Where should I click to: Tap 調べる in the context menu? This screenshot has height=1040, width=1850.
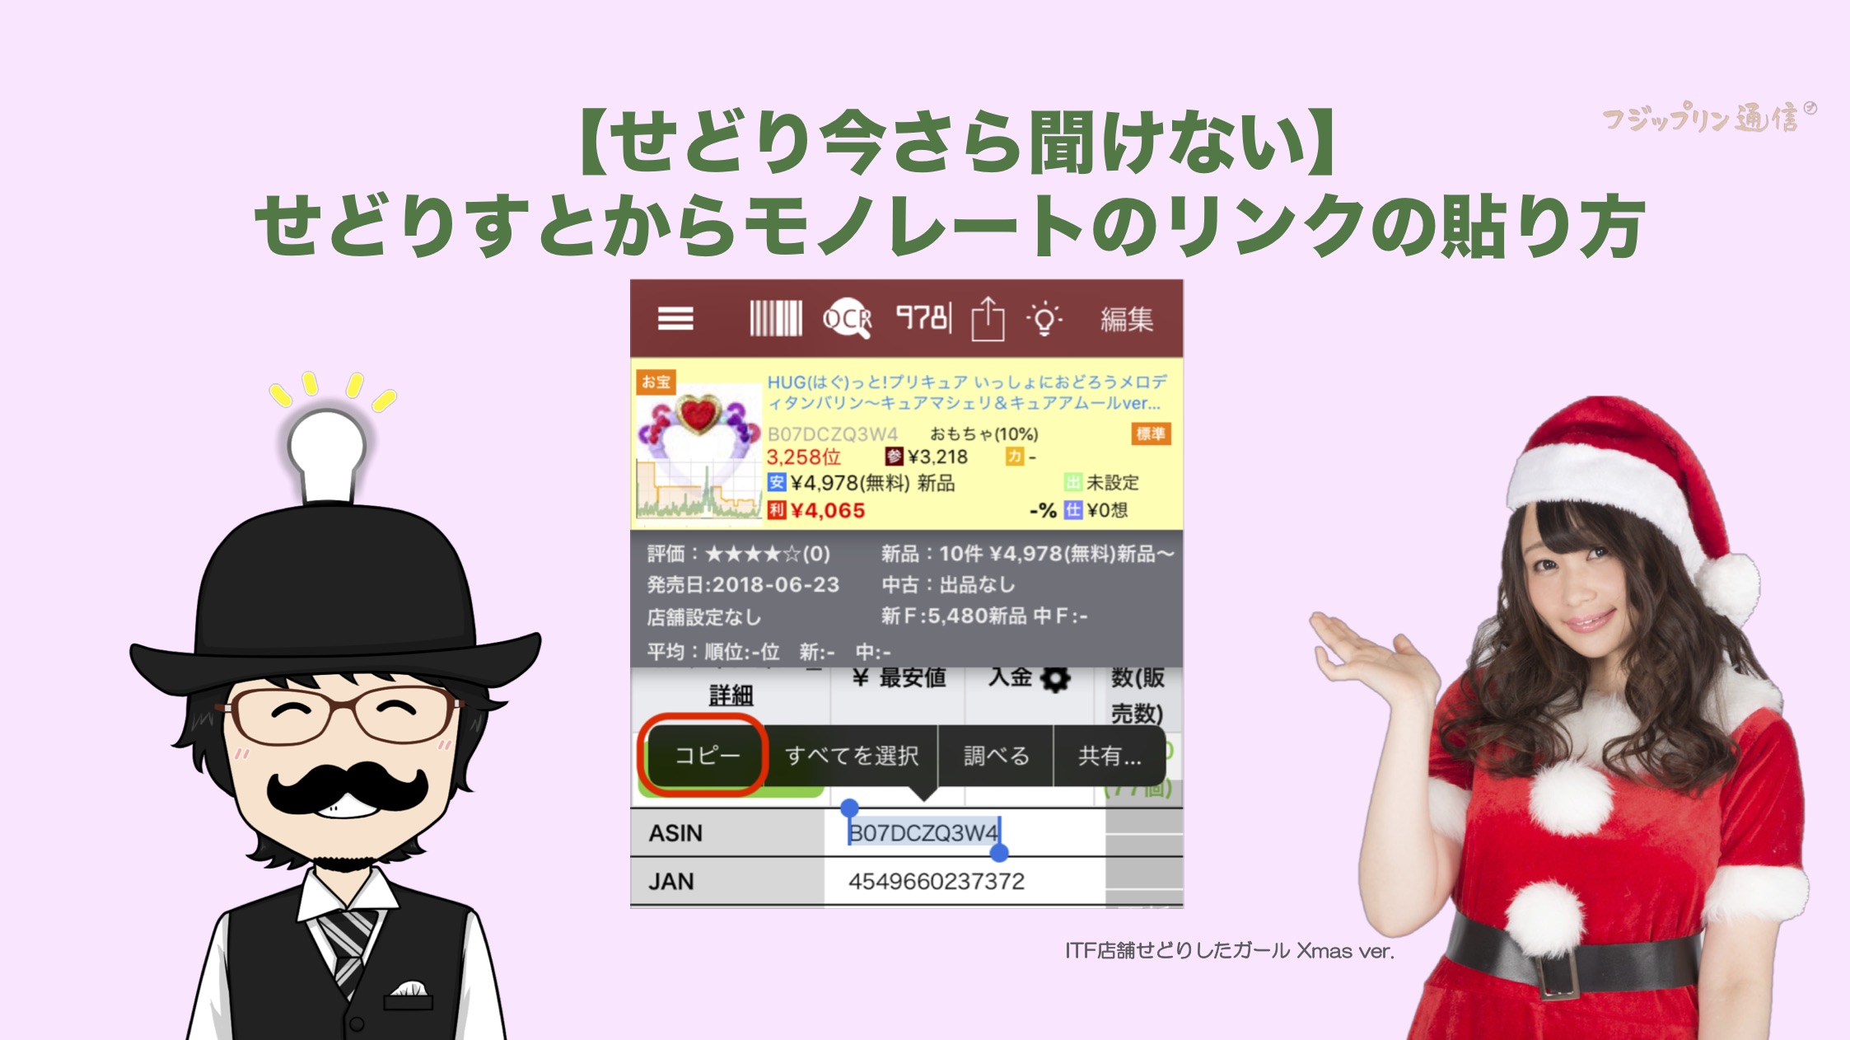[x=996, y=756]
